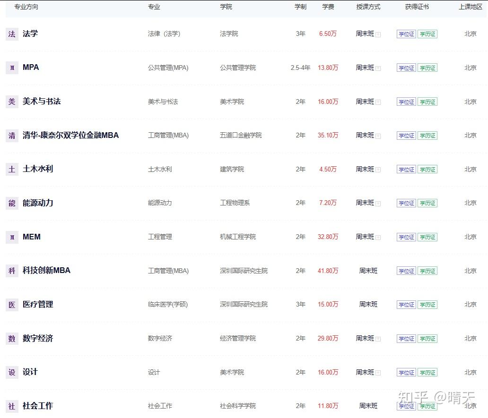The width and height of the screenshot is (488, 418).
Task: Click the 学位证 badge in MPA row
Action: (x=407, y=68)
